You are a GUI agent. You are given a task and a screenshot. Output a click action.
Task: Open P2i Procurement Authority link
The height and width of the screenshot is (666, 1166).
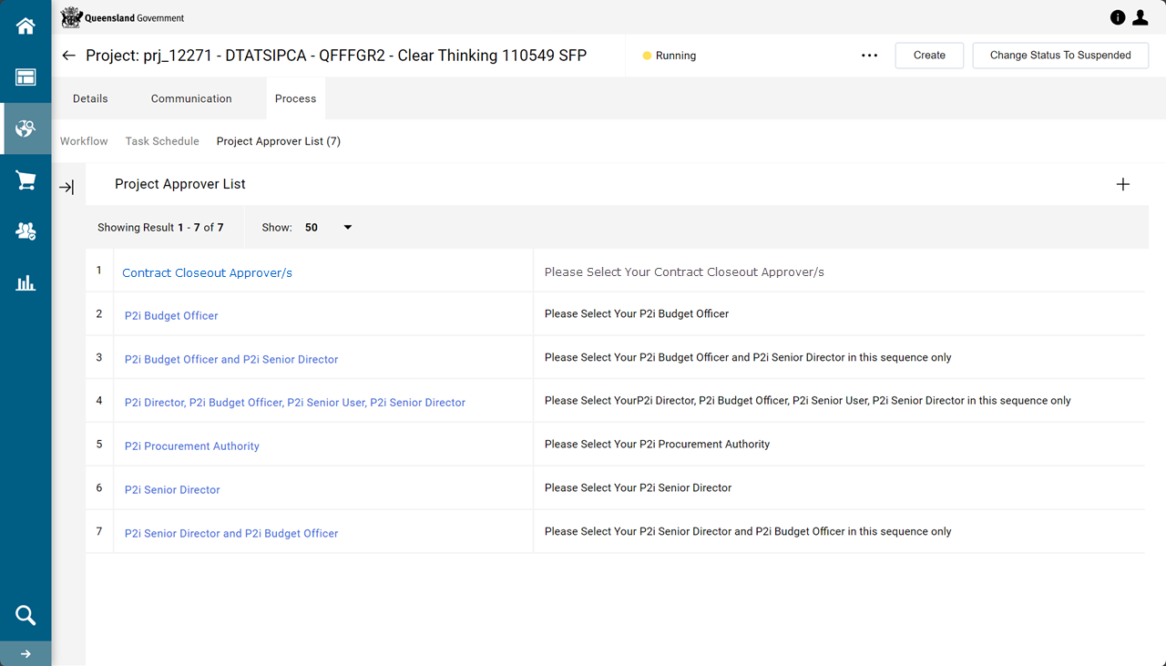pos(192,446)
